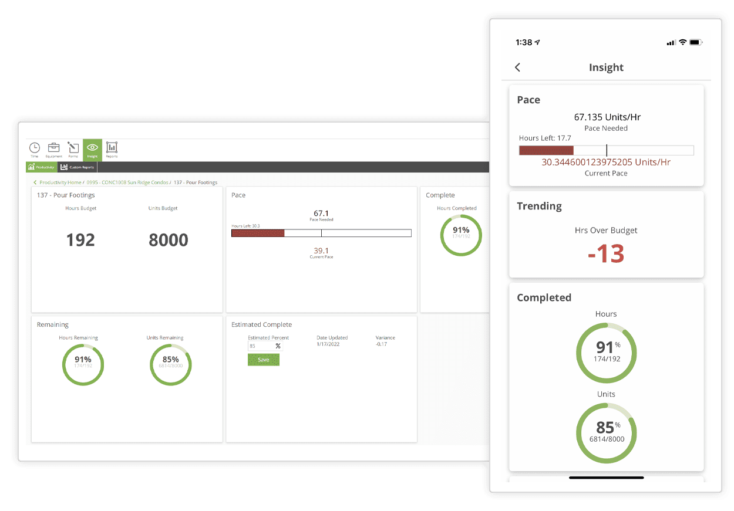
Task: Tap the Wi-Fi icon in phone status bar
Action: pyautogui.click(x=682, y=42)
